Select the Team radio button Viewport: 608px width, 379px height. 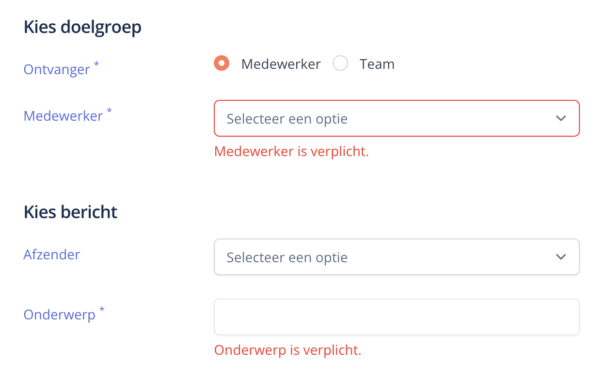(x=340, y=63)
